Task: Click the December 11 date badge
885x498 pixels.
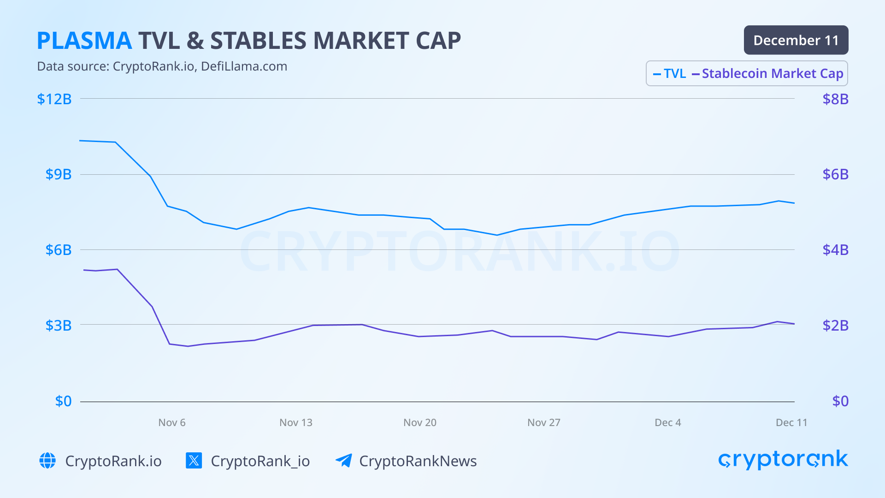Action: coord(796,40)
